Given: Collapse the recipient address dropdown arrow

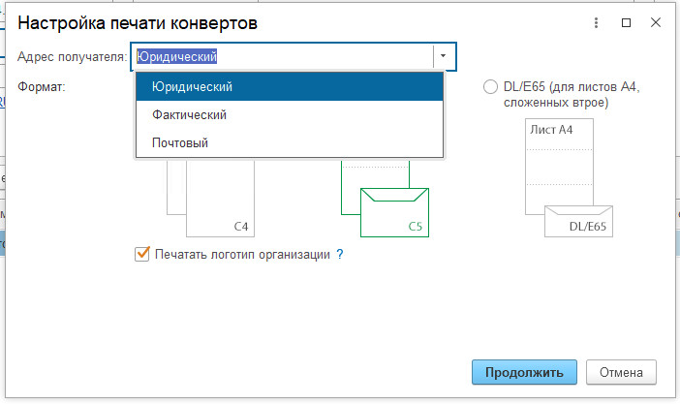Looking at the screenshot, I should [x=444, y=56].
